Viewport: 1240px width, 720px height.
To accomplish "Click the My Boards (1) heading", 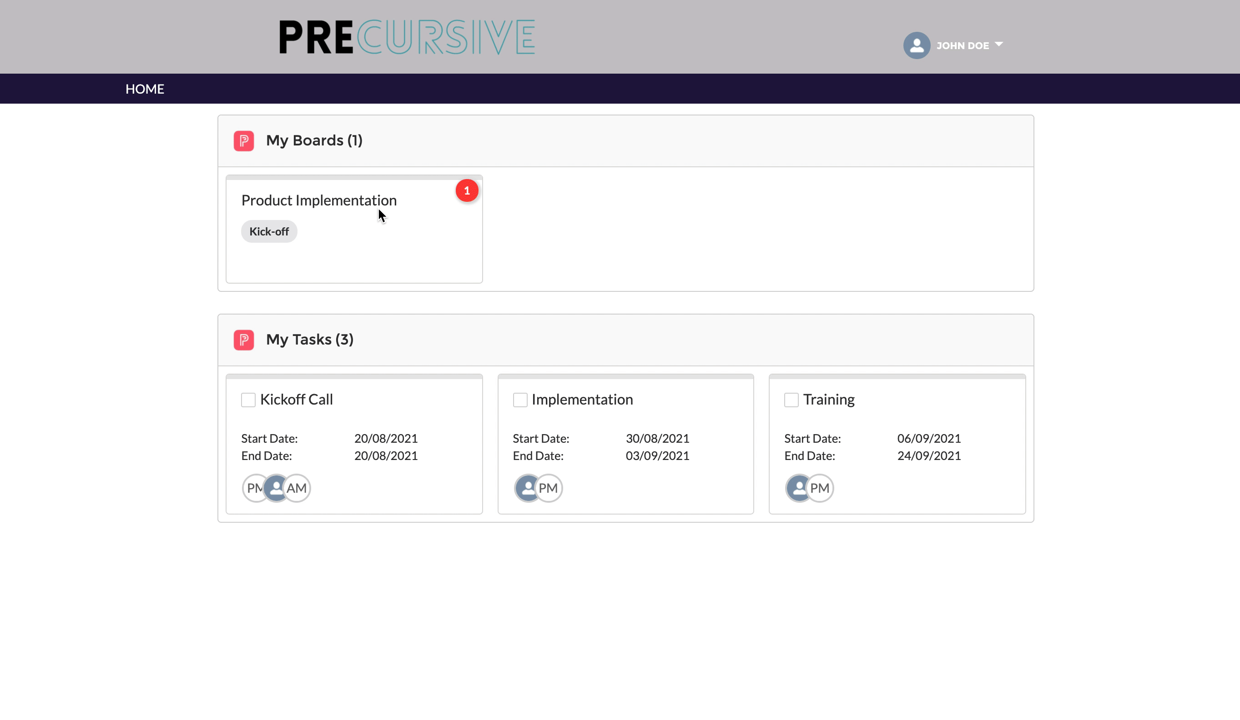I will pos(314,140).
